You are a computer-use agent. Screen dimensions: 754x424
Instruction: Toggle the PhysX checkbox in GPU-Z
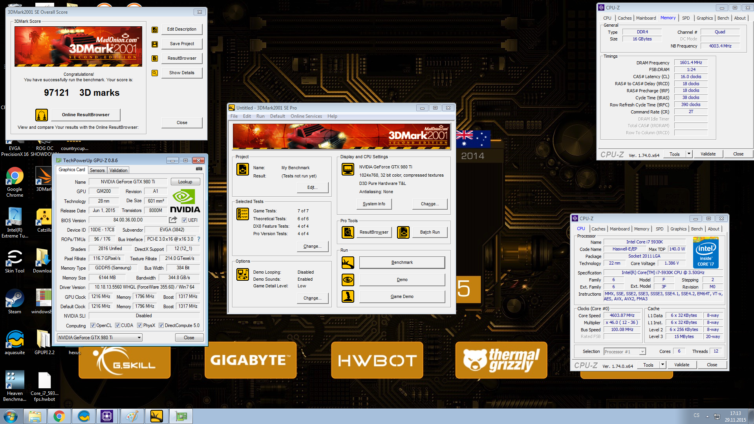click(139, 325)
